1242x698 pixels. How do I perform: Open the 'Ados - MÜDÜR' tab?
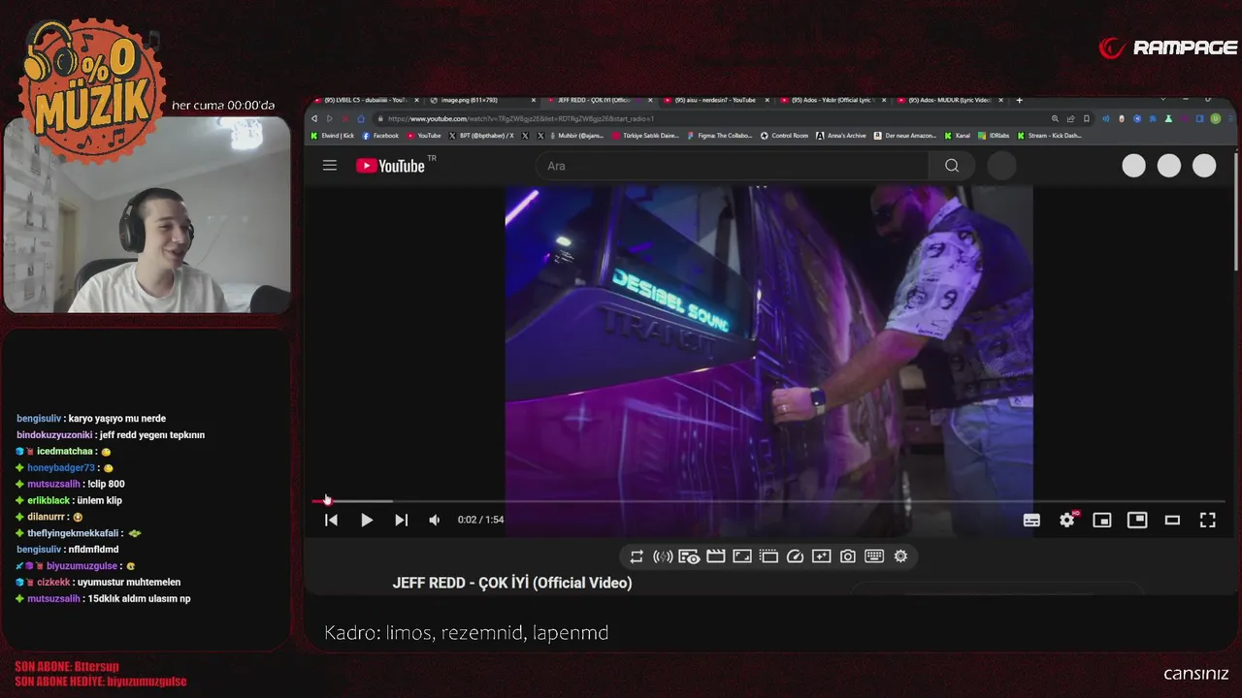click(x=949, y=100)
